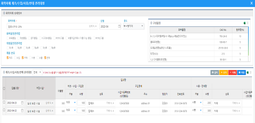Check the 제한물질 checkbox
This screenshot has width=255, height=123.
pos(18,38)
